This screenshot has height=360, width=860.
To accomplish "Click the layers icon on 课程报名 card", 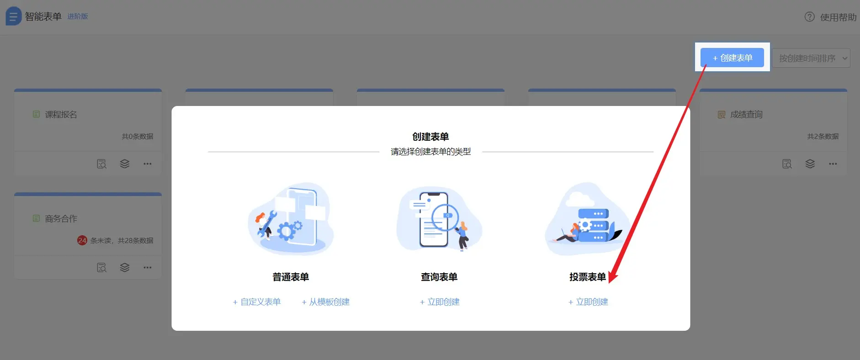I will pos(125,164).
